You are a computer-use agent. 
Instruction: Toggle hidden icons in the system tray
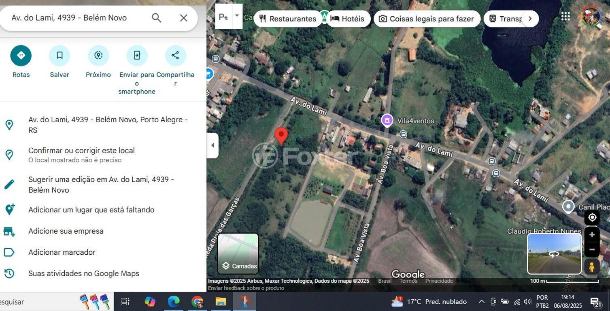481,302
